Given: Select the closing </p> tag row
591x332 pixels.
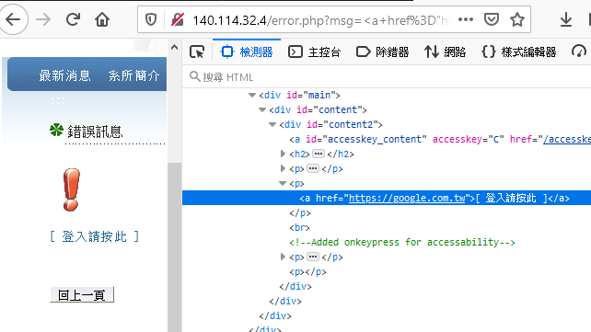Looking at the screenshot, I should pyautogui.click(x=387, y=212).
